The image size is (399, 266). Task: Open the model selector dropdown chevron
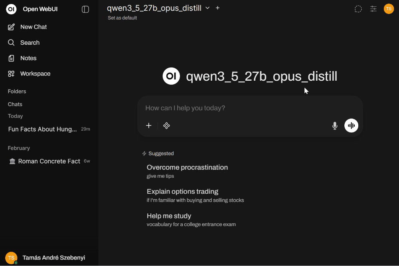[x=207, y=8]
